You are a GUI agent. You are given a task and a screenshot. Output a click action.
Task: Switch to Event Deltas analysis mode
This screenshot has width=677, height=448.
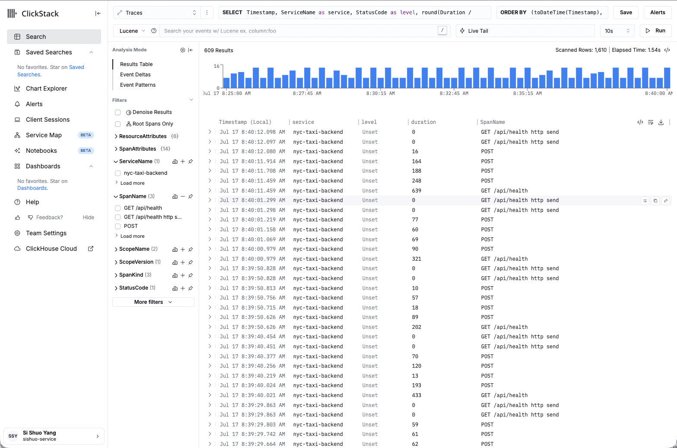[x=135, y=75]
